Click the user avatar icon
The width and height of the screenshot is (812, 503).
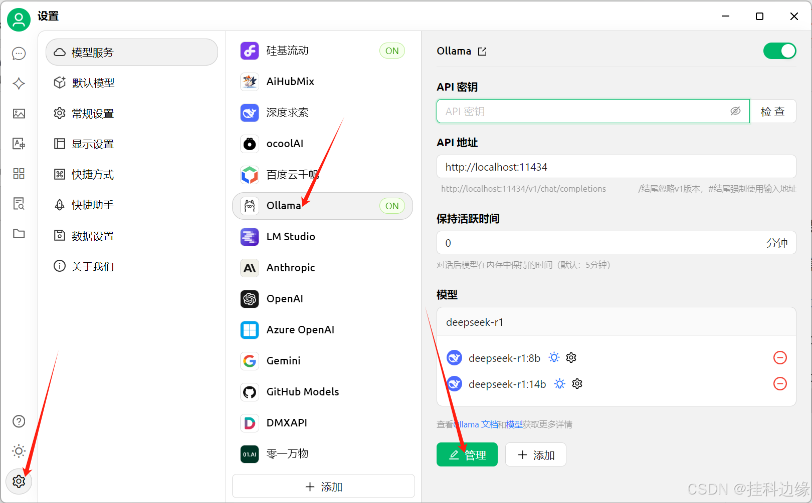[19, 20]
